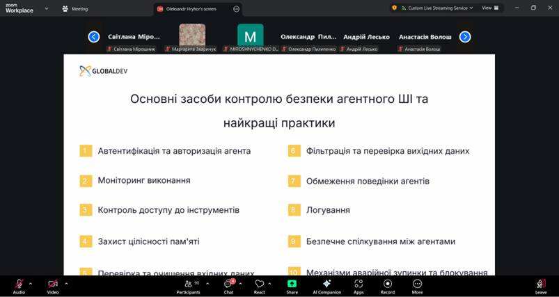Expand the Participants options caret
This screenshot has height=297, width=559.
point(207,283)
